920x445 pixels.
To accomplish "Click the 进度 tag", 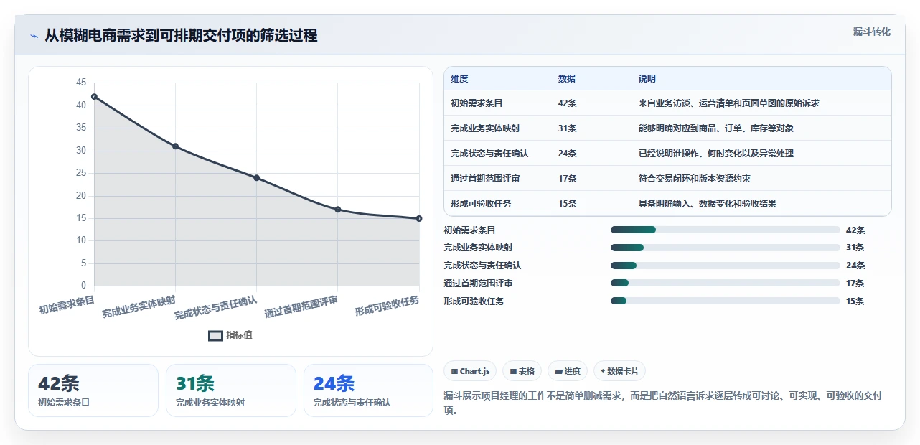I will click(567, 371).
